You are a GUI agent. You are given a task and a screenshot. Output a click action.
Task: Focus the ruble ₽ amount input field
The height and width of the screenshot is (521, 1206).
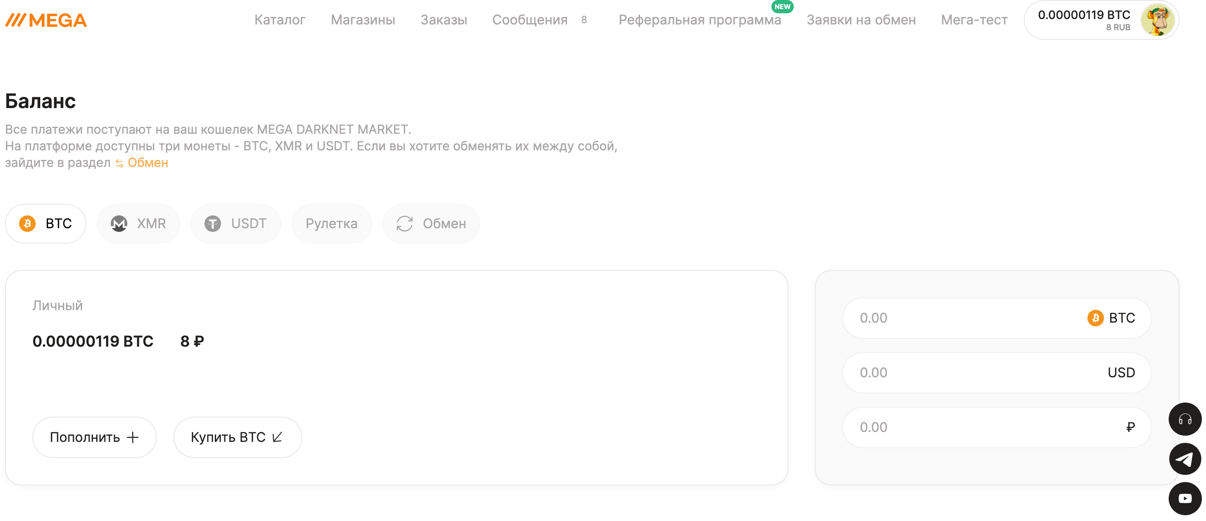pyautogui.click(x=997, y=427)
